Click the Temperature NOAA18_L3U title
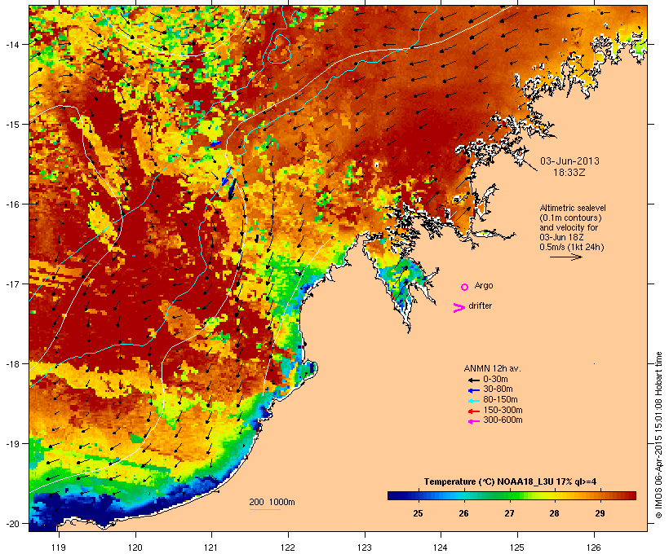 (510, 481)
